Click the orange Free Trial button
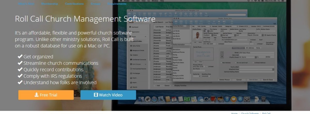 point(46,95)
